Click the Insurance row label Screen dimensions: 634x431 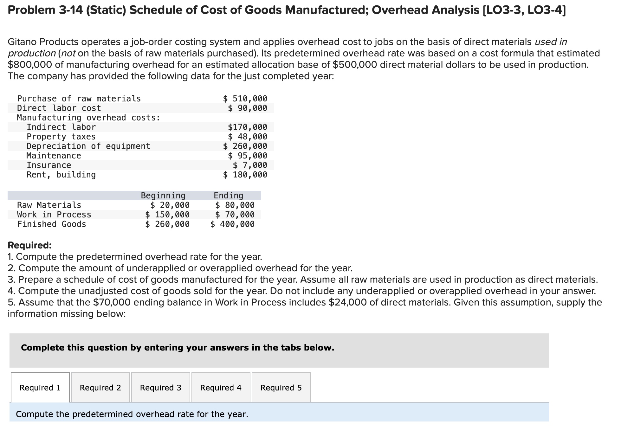click(49, 165)
